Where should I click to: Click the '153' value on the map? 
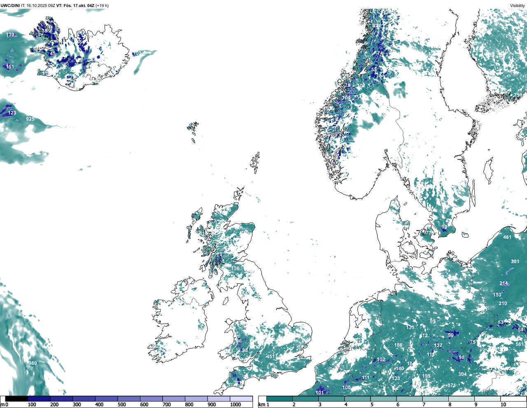click(497, 295)
